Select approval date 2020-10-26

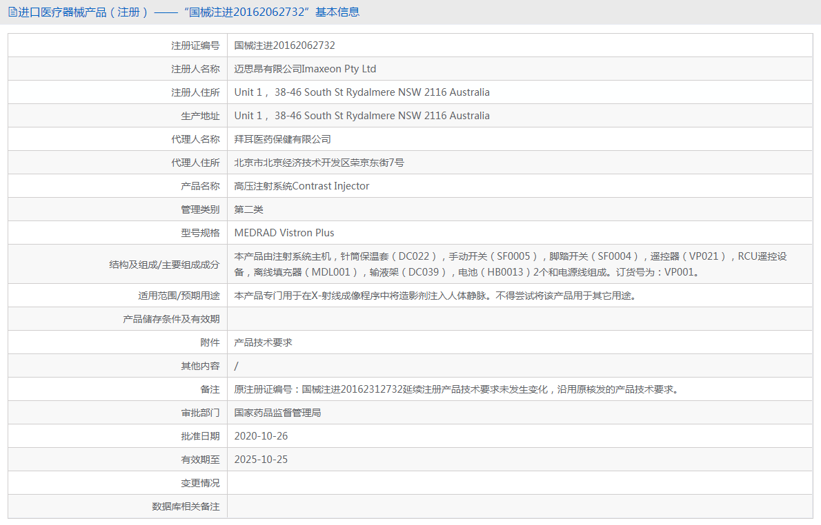pyautogui.click(x=261, y=435)
